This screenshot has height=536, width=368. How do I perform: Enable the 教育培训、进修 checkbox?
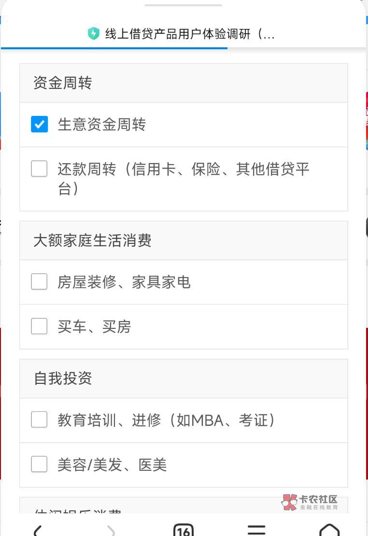40,420
